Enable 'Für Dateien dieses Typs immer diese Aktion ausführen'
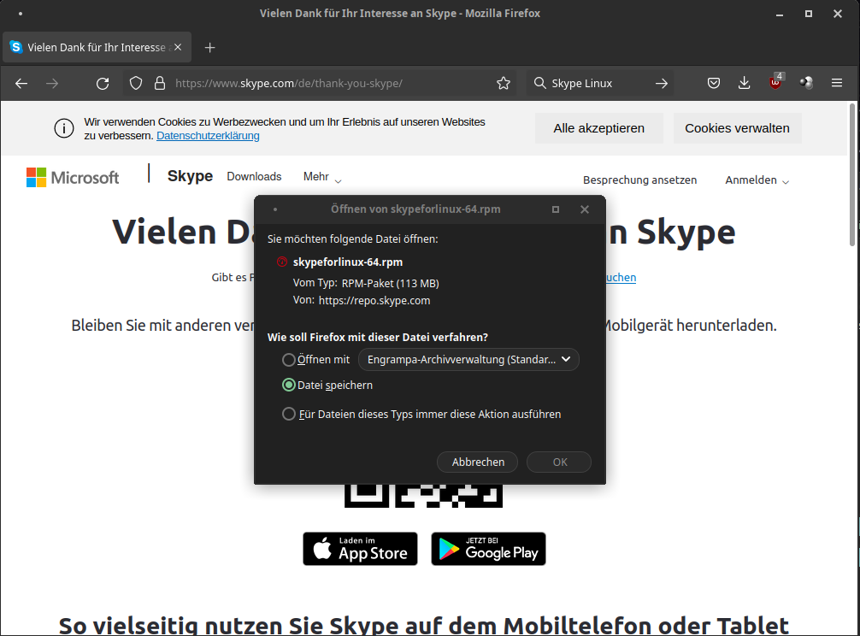This screenshot has height=636, width=860. (x=289, y=414)
